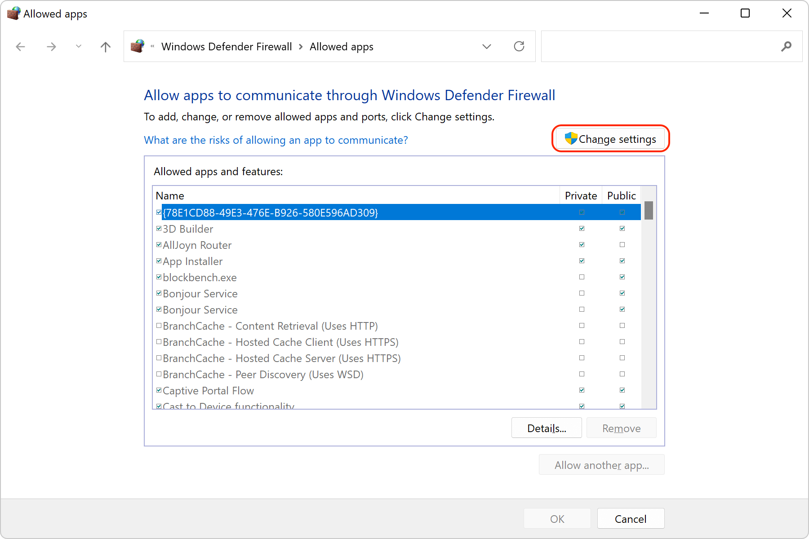Image resolution: width=809 pixels, height=539 pixels.
Task: Select the Captive Portal Flow row
Action: click(397, 391)
